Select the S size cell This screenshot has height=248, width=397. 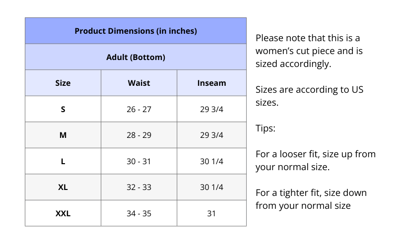63,109
